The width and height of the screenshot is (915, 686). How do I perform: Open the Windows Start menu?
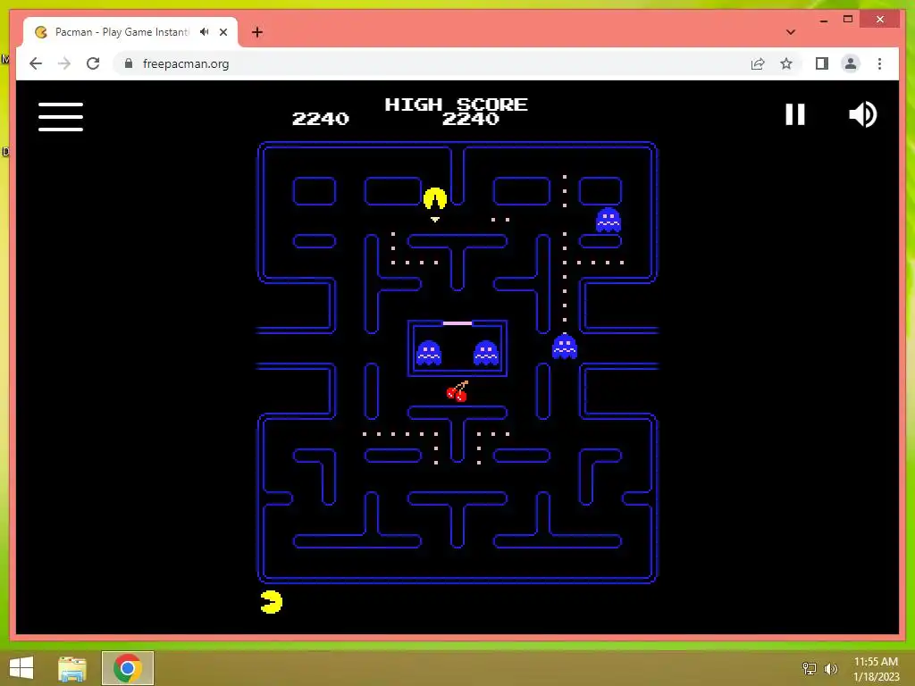coord(21,668)
